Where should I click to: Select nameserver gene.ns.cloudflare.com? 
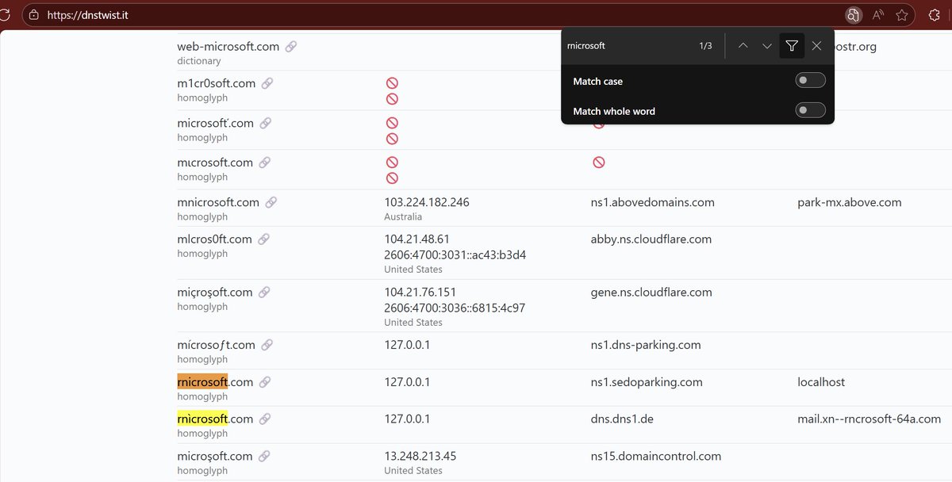click(x=651, y=293)
